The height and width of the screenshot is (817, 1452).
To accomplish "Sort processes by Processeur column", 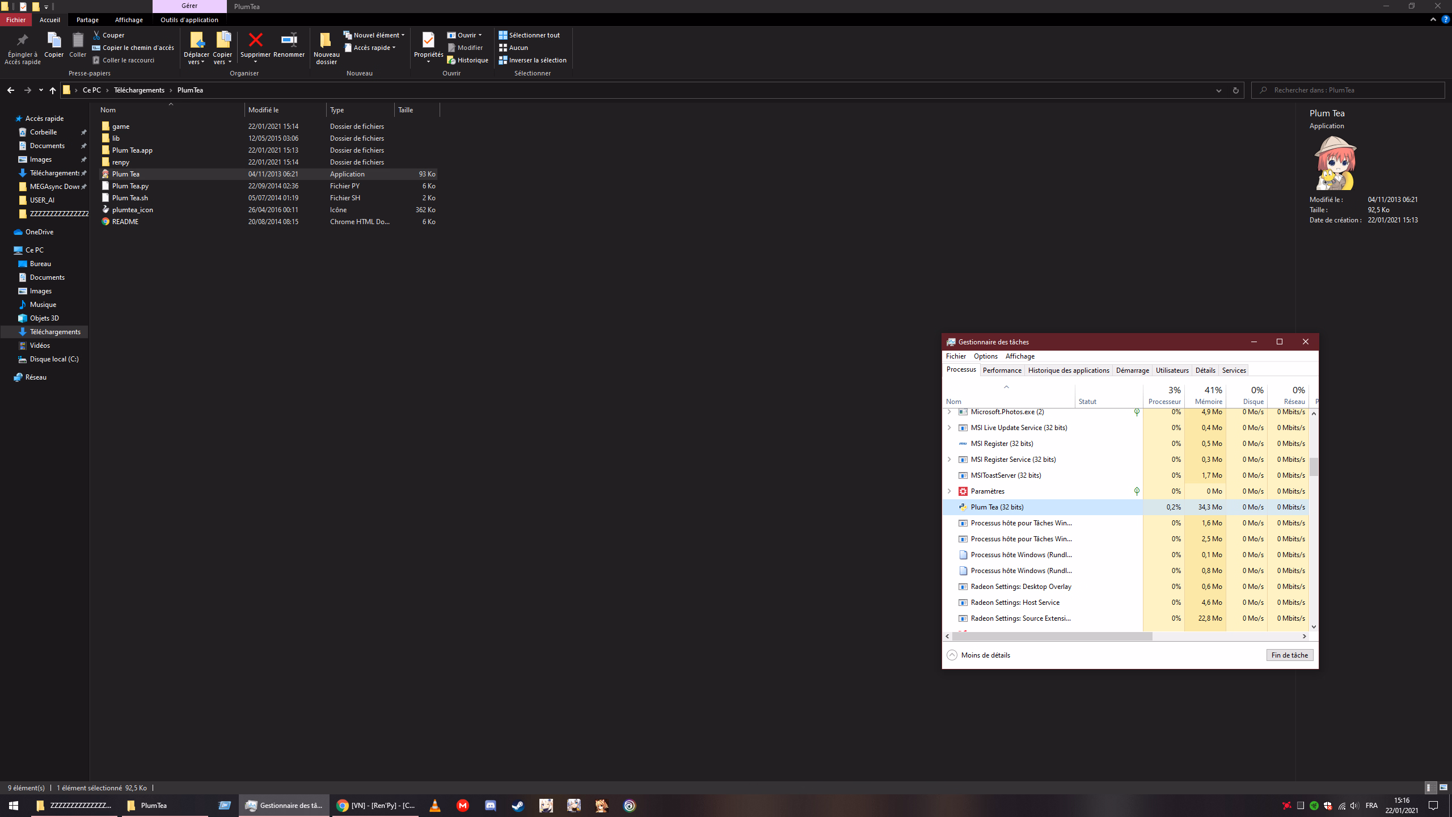I will 1164,395.
